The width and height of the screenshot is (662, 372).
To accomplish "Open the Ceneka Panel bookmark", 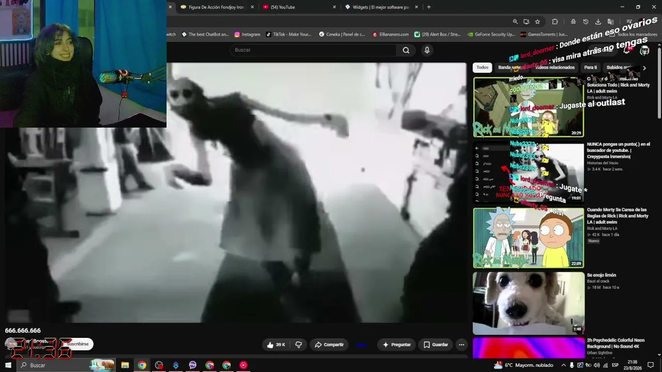I will [x=342, y=35].
